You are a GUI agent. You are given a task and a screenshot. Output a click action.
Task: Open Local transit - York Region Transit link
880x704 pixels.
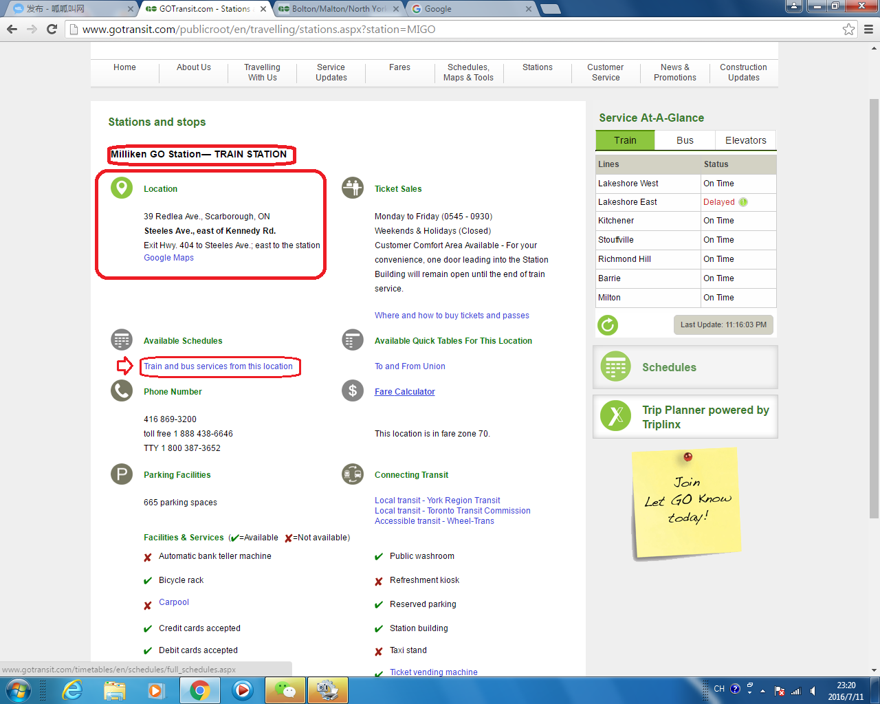(437, 500)
